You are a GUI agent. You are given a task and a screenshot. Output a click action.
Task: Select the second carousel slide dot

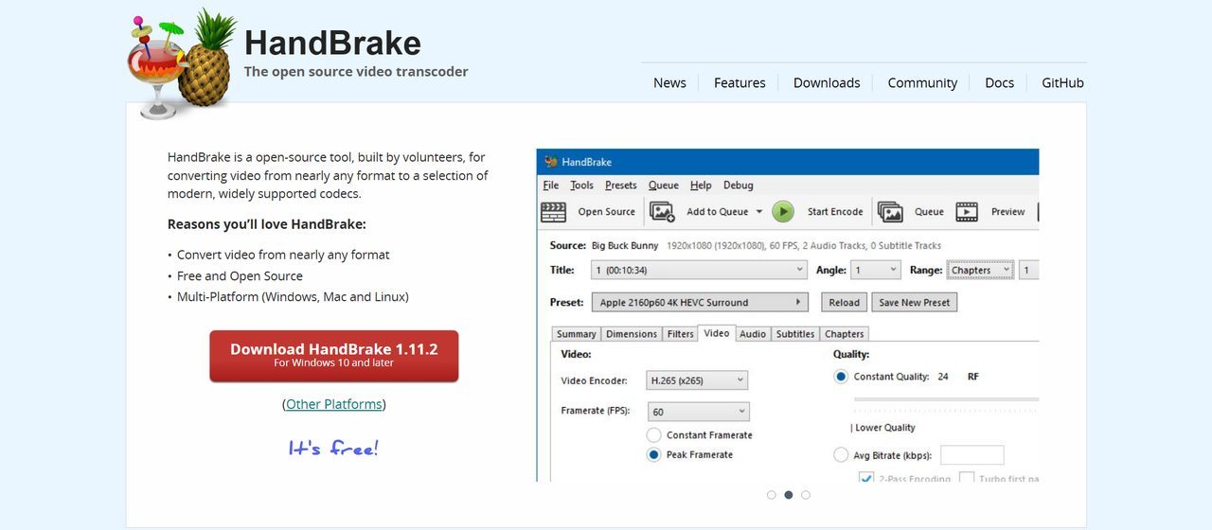(789, 495)
